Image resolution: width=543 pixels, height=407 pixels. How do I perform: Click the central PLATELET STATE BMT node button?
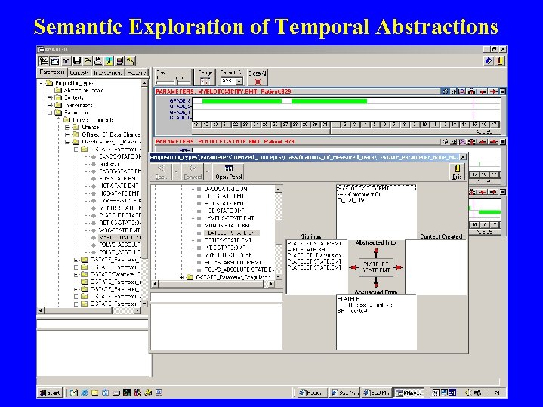[x=376, y=267]
